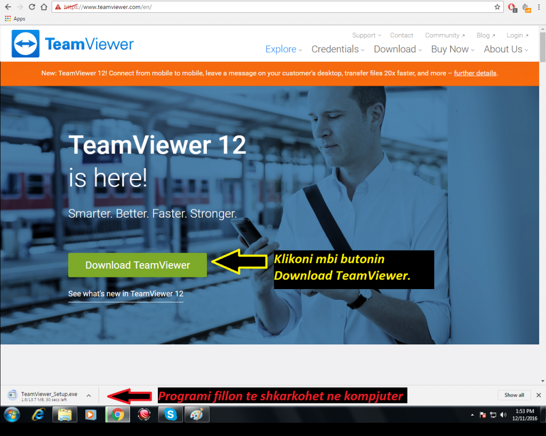Open the Contact page
The width and height of the screenshot is (546, 436).
point(402,35)
